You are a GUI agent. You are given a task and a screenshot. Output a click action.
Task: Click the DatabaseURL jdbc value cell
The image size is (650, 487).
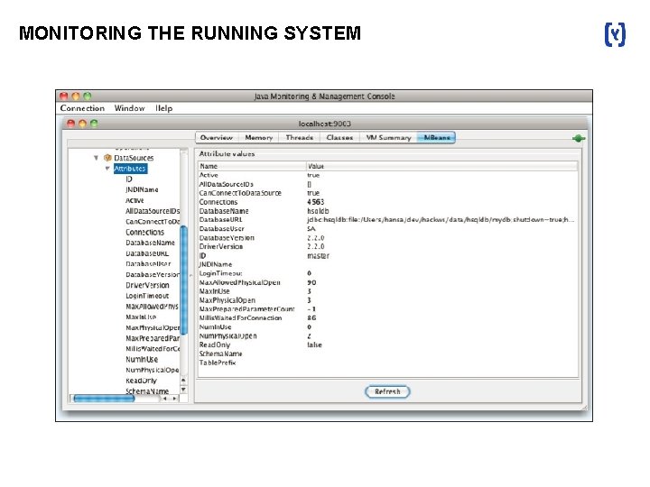coord(441,220)
